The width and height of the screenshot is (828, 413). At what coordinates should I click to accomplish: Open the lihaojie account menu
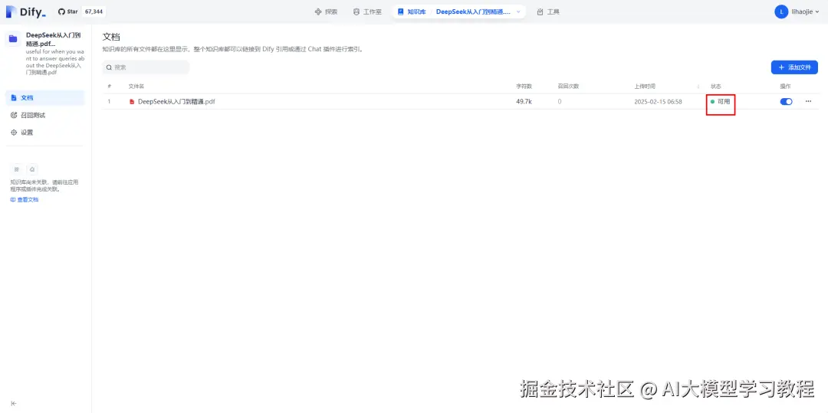(x=797, y=11)
